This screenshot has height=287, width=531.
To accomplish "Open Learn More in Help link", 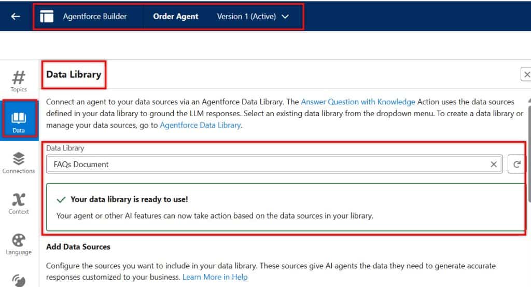I will [215, 277].
